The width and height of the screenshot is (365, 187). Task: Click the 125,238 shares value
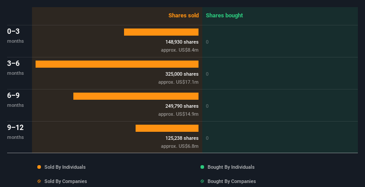click(x=182, y=138)
